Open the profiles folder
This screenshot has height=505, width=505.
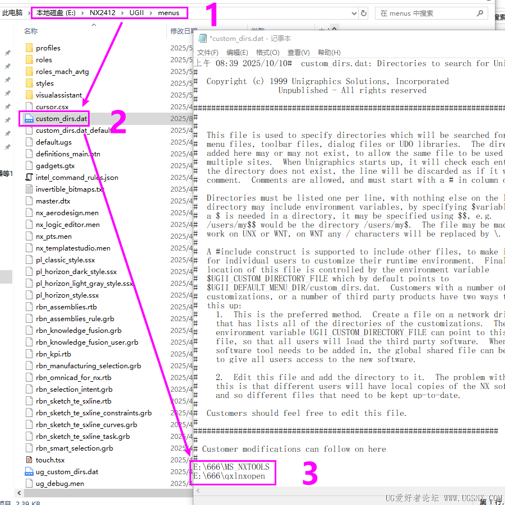click(x=48, y=48)
